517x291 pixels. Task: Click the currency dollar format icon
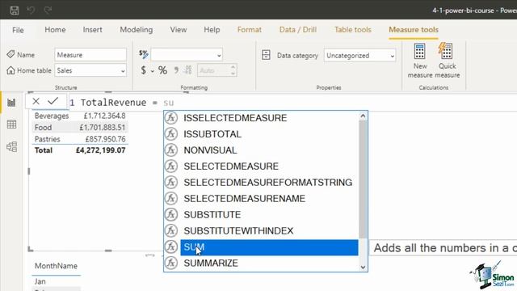pyautogui.click(x=144, y=70)
